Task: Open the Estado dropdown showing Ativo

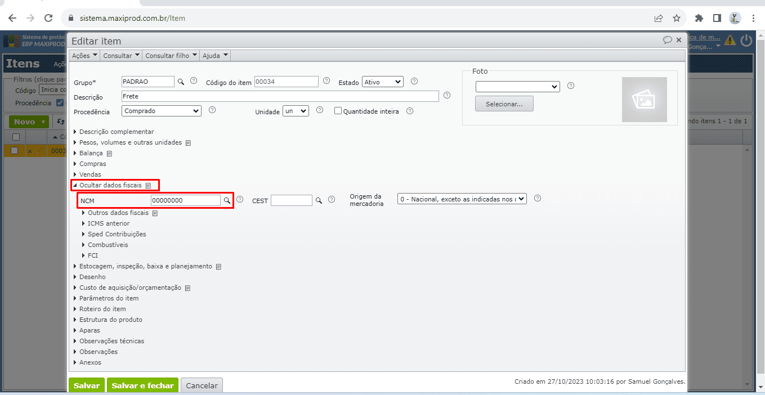Action: coord(383,82)
